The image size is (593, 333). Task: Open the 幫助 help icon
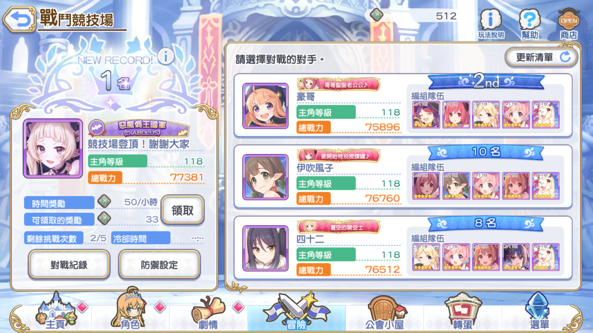coord(530,24)
